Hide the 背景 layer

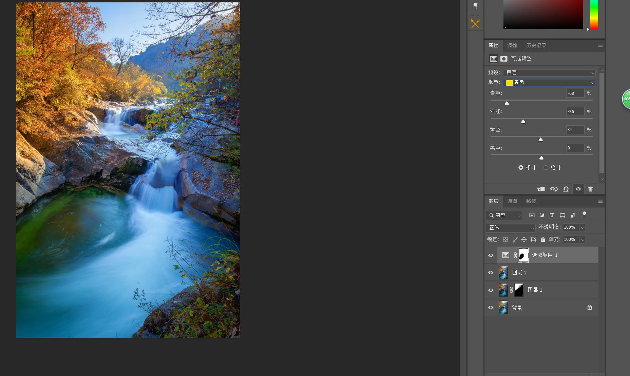(491, 308)
